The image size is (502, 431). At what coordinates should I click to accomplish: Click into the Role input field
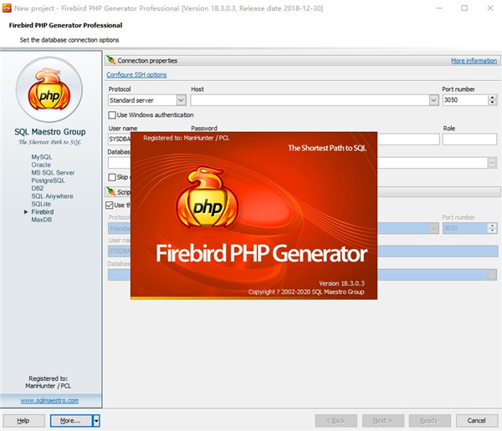[469, 139]
